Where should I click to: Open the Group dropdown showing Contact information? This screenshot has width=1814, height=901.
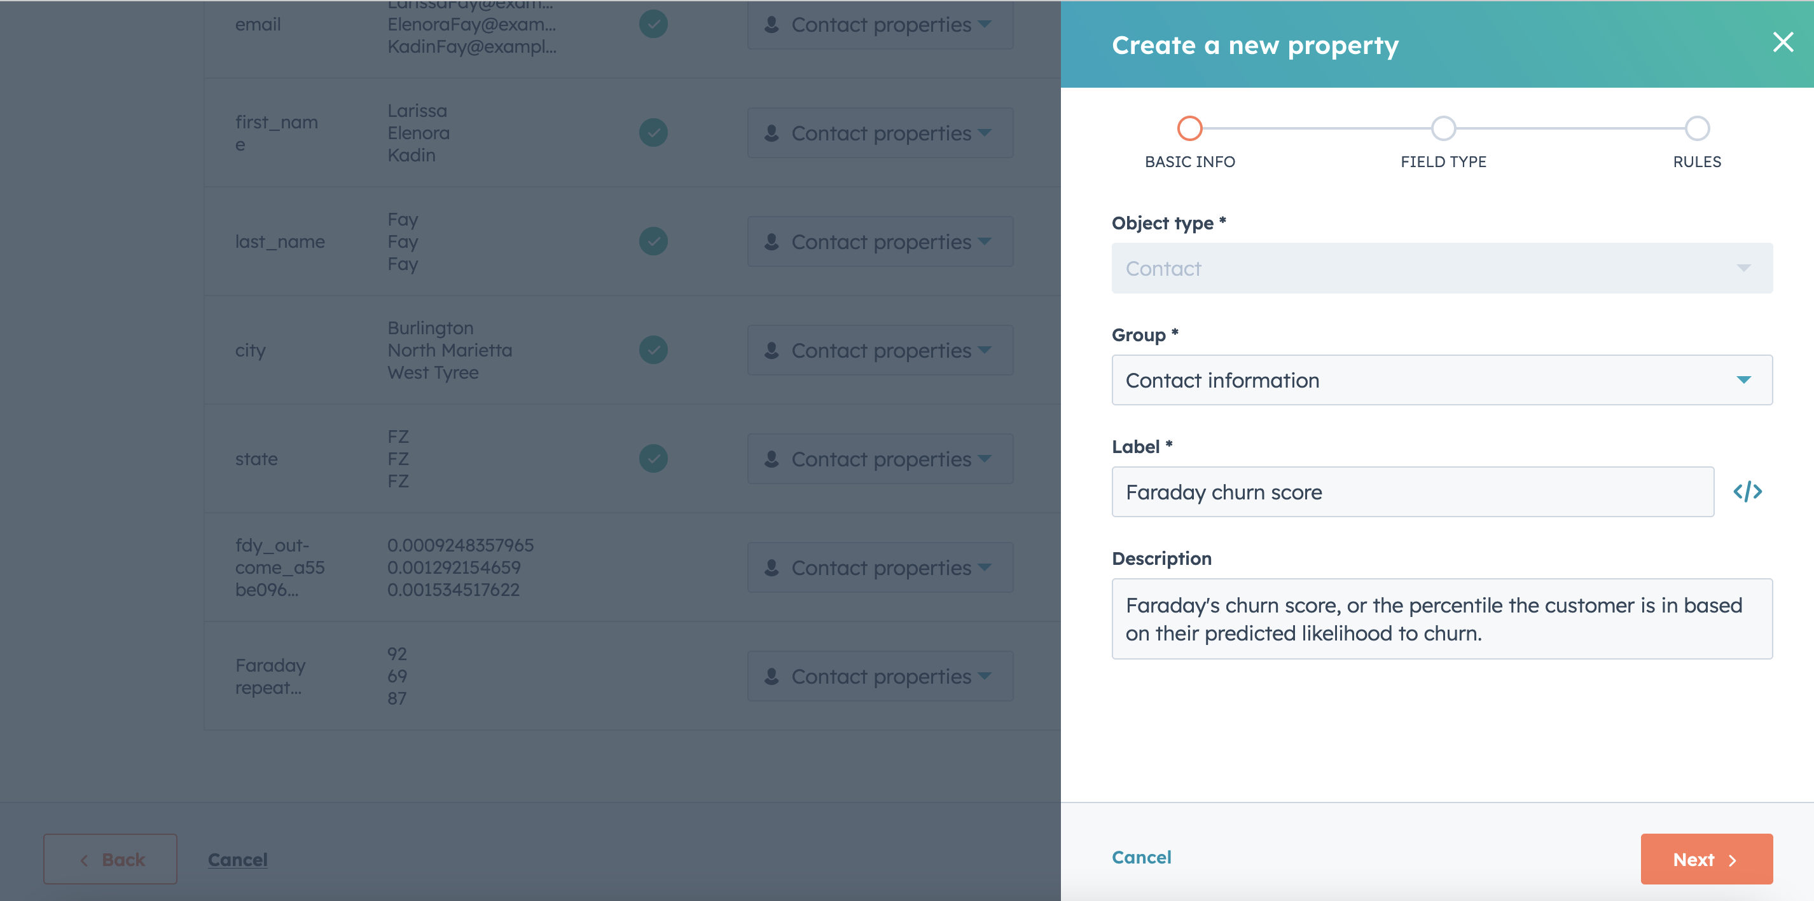pyautogui.click(x=1441, y=380)
